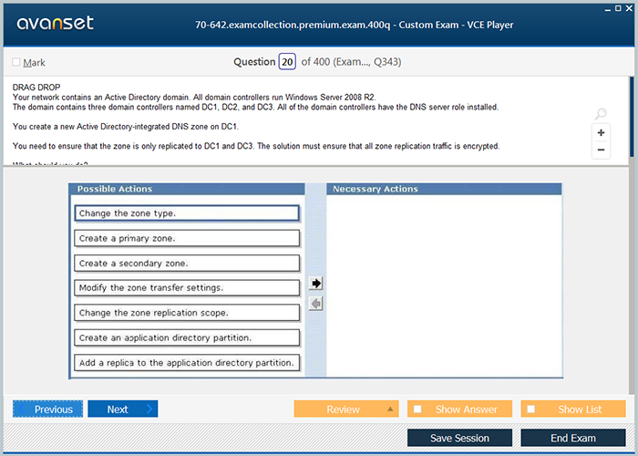
Task: Click the Possible Actions header
Action: (187, 189)
